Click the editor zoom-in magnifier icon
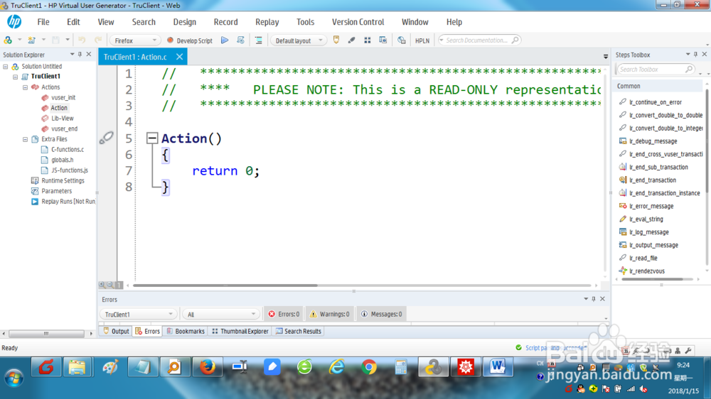 [x=102, y=285]
